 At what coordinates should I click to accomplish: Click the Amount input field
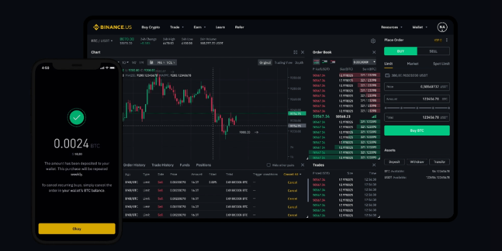[x=417, y=99]
